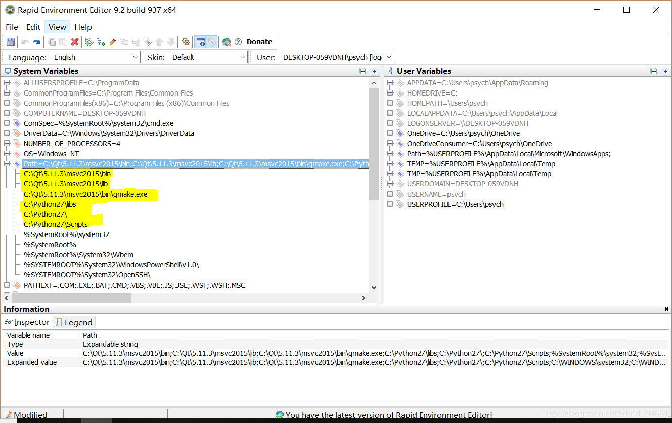Collapse all in System Variables header
Screen dimensions: 672x423
363,71
